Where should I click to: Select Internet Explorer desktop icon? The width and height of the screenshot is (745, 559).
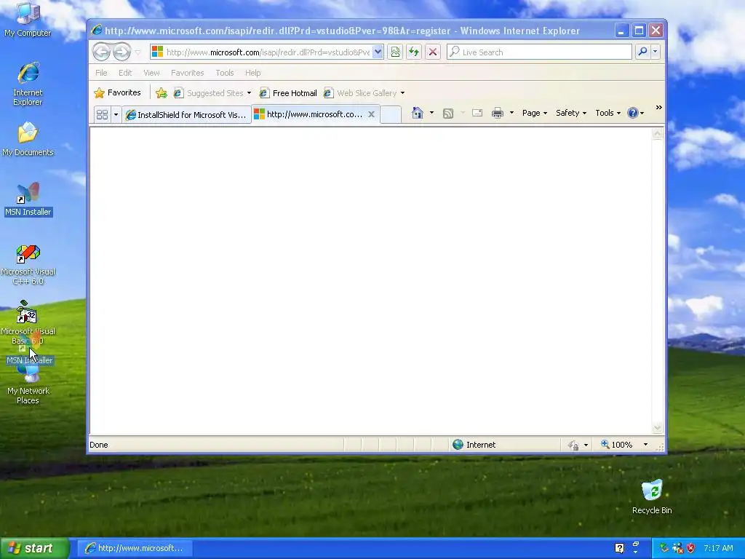tap(28, 84)
